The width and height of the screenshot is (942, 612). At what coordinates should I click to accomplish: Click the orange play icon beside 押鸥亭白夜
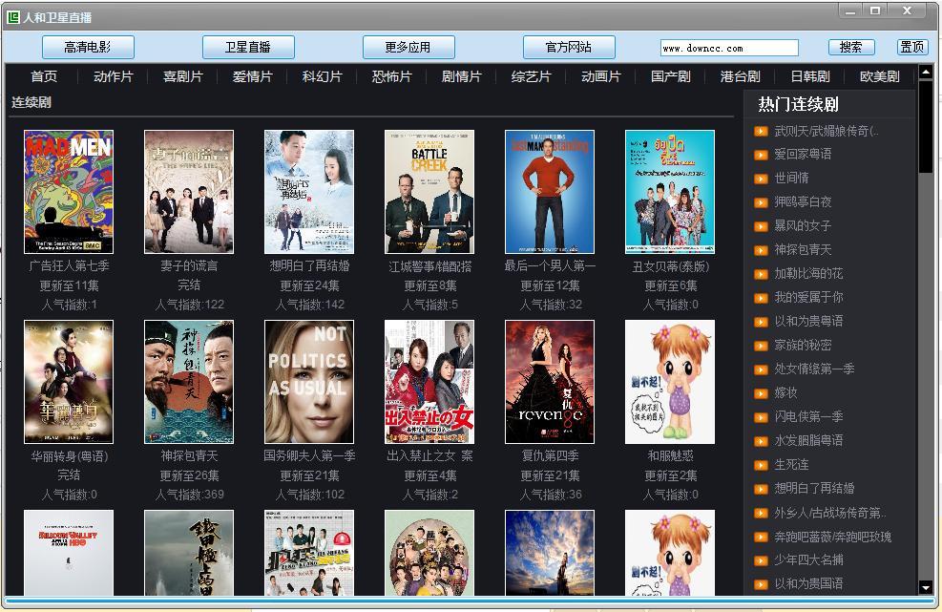click(761, 202)
